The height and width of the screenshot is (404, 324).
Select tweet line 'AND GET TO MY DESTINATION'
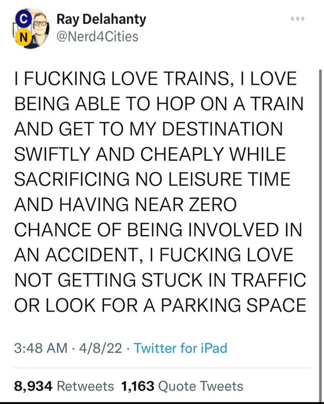click(x=149, y=128)
